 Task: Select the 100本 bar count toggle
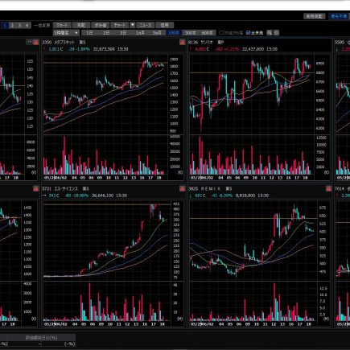click(174, 33)
